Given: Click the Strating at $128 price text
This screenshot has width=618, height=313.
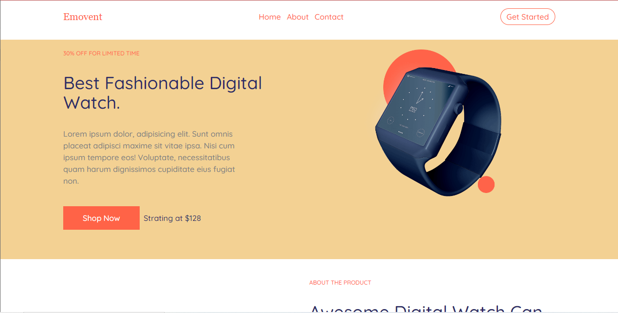Looking at the screenshot, I should (x=172, y=218).
